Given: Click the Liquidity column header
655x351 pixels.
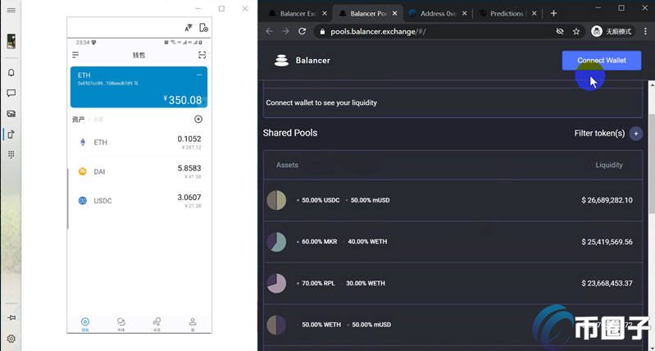Looking at the screenshot, I should coord(609,165).
